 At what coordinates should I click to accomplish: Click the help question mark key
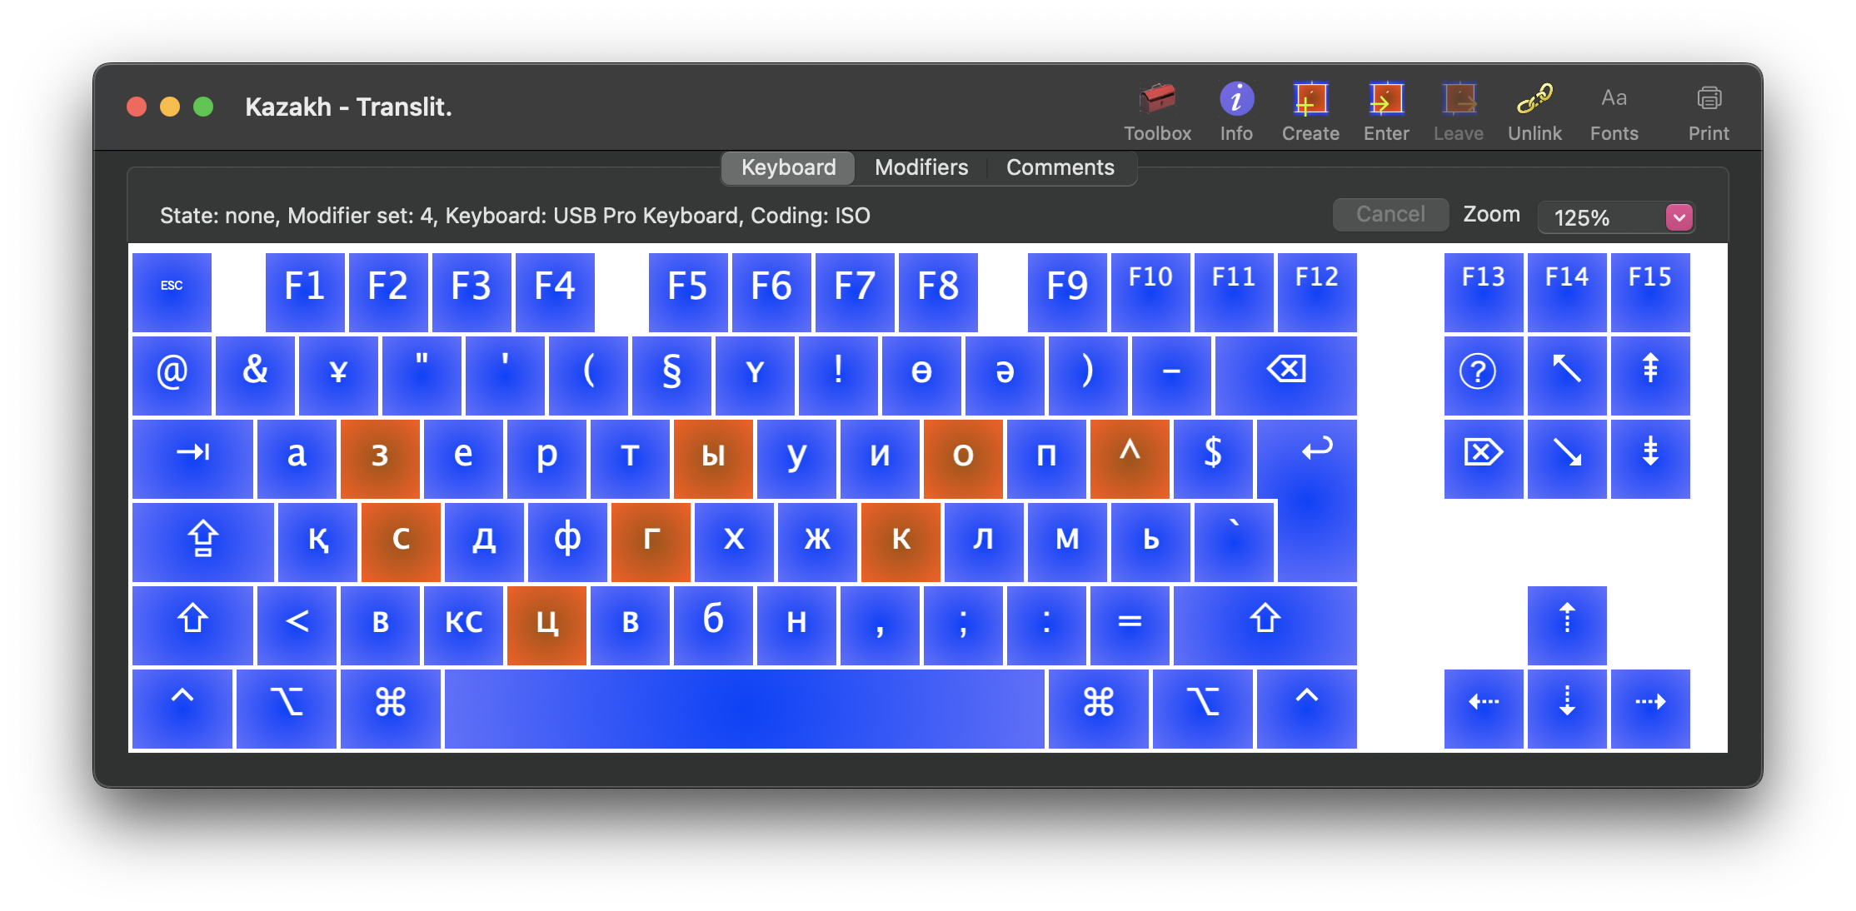(x=1483, y=375)
